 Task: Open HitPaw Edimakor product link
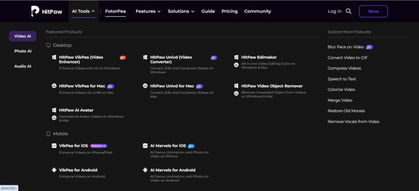pyautogui.click(x=259, y=57)
